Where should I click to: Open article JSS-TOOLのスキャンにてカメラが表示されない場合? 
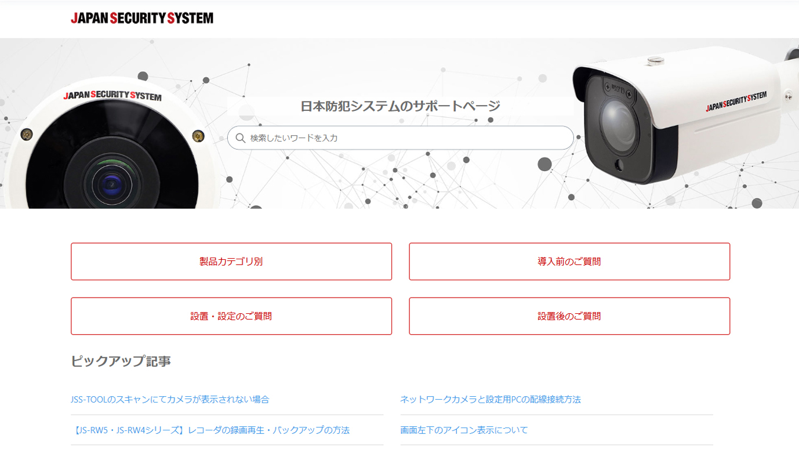[170, 399]
